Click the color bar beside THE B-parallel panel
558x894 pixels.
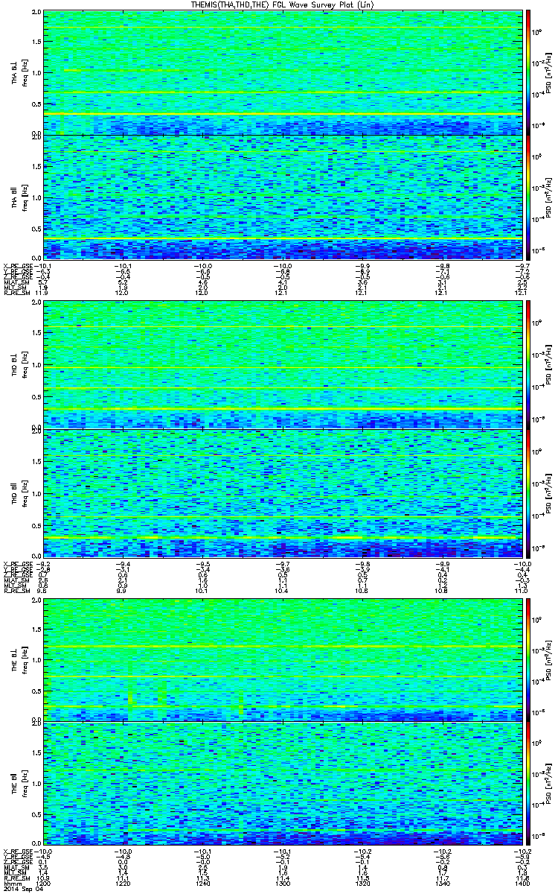click(x=528, y=784)
